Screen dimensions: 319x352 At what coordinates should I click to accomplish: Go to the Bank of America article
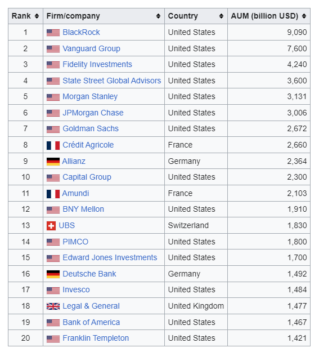tap(91, 323)
